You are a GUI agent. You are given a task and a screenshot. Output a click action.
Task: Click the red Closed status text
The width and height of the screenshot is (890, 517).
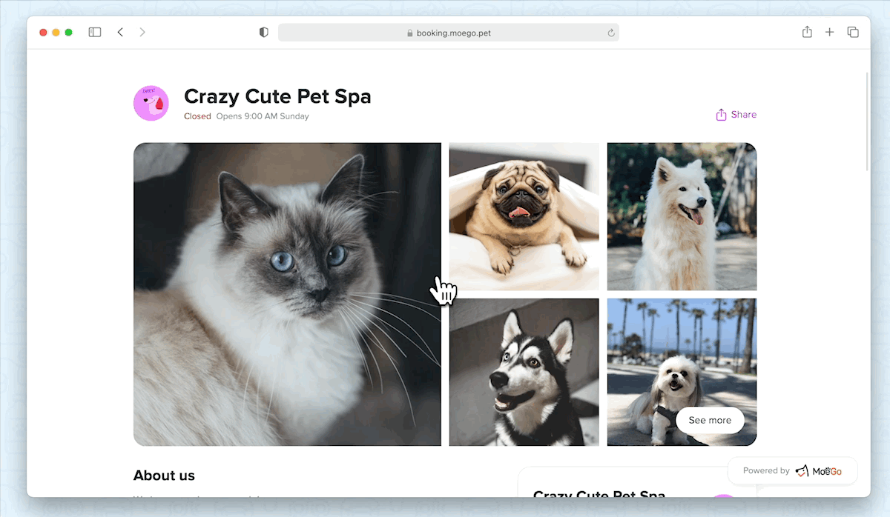pyautogui.click(x=197, y=116)
